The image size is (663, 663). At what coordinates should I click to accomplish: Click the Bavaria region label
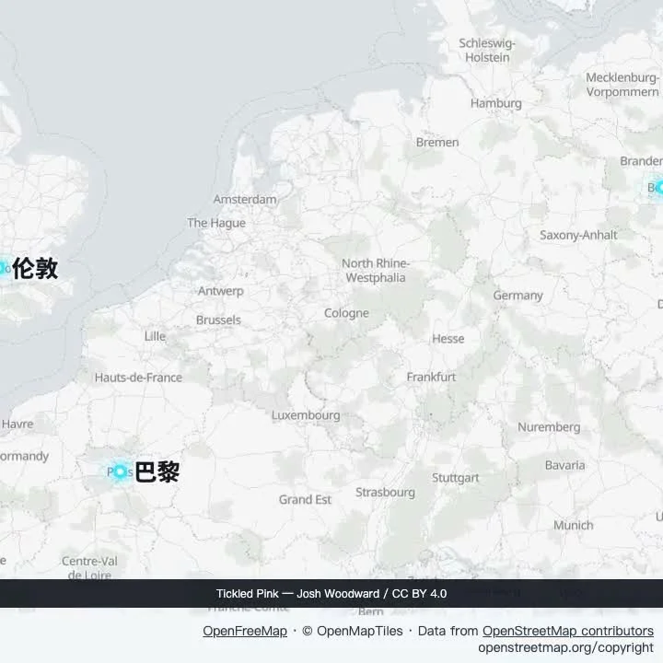coord(564,466)
